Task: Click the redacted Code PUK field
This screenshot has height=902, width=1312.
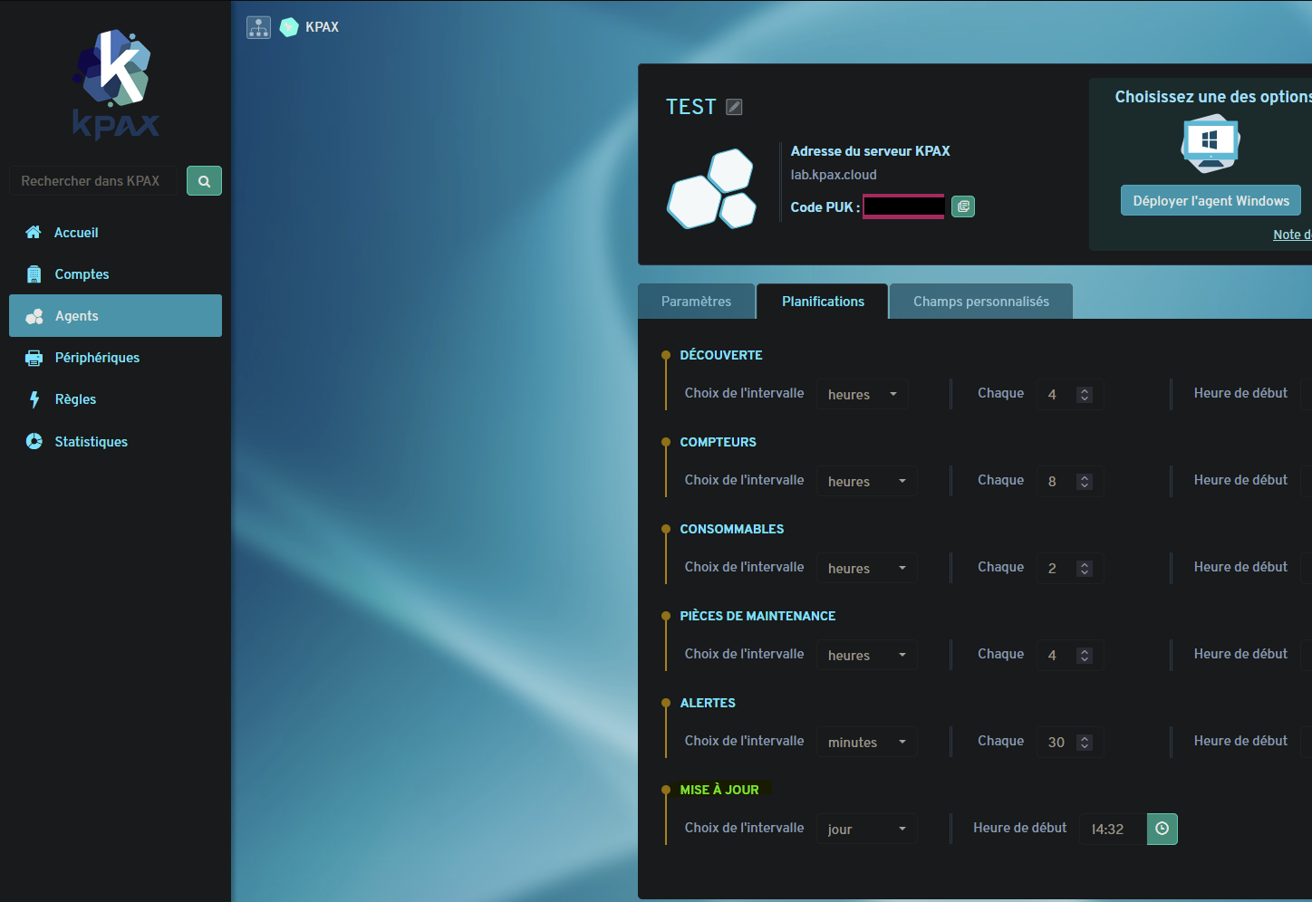Action: (x=903, y=206)
